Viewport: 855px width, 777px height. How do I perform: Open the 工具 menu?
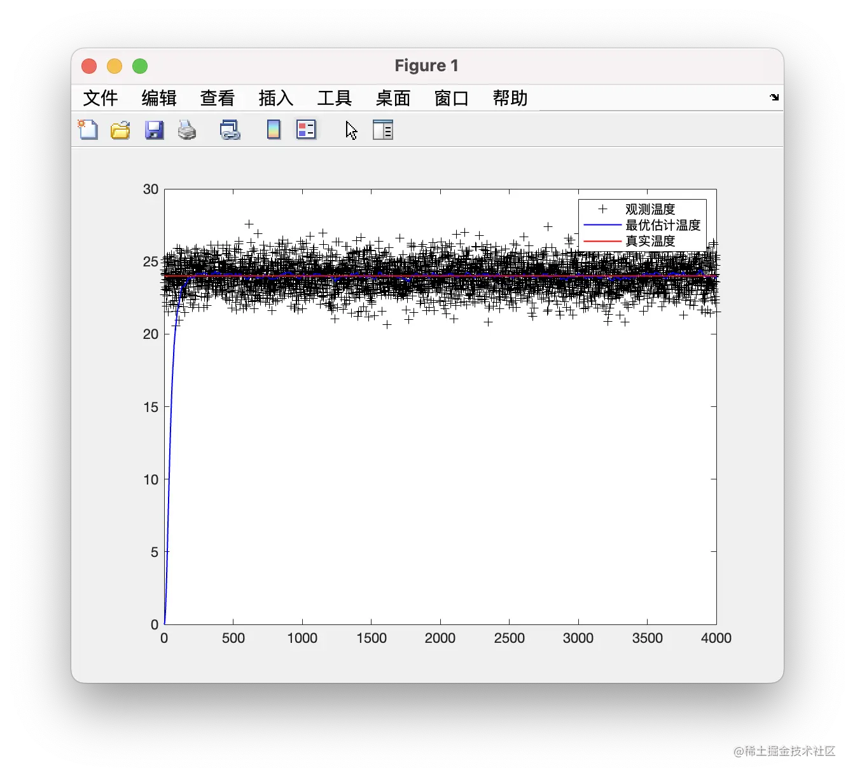[x=333, y=98]
